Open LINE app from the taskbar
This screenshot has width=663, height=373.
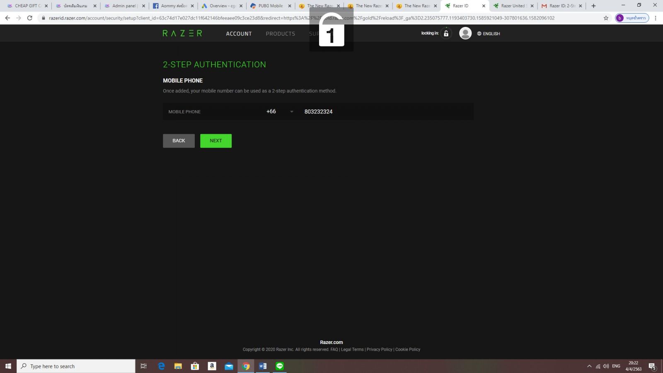tap(280, 366)
